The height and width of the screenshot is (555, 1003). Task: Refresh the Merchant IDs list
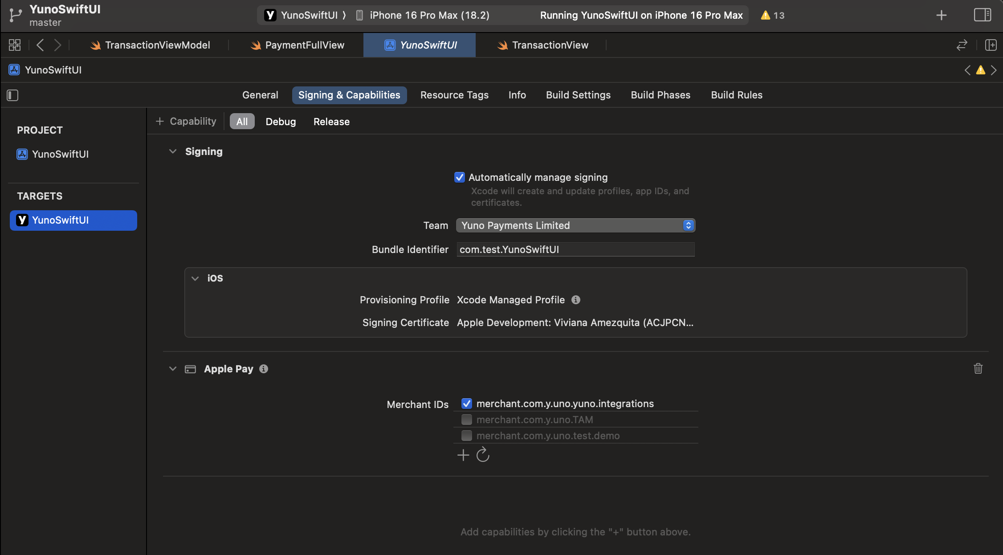(483, 455)
